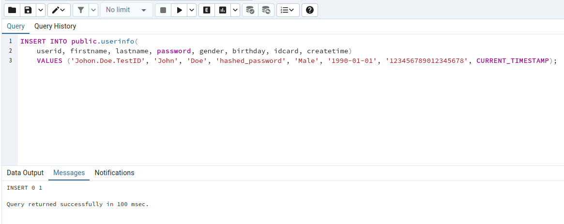
Task: Click the Explain Analyze chart icon
Action: tap(223, 10)
